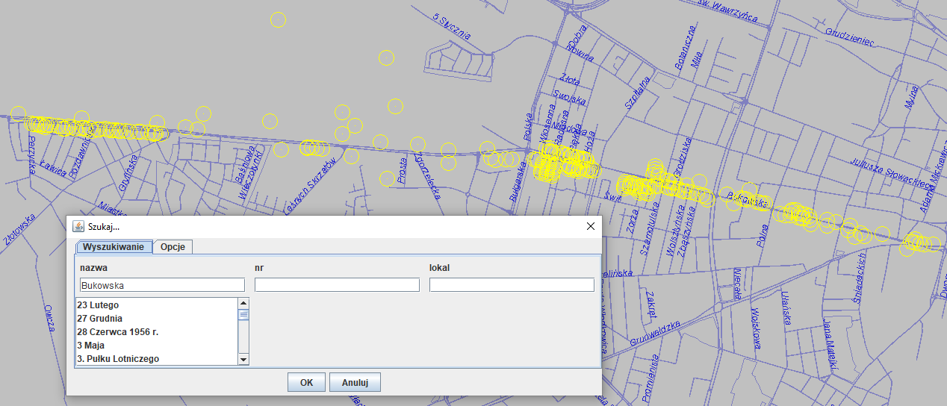Click the nazwa field containing Bukowska
This screenshot has height=406, width=947.
162,285
